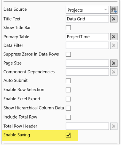Enable Suppress Zeros in Data Rows
Image resolution: width=121 pixels, height=145 pixels.
[68, 54]
